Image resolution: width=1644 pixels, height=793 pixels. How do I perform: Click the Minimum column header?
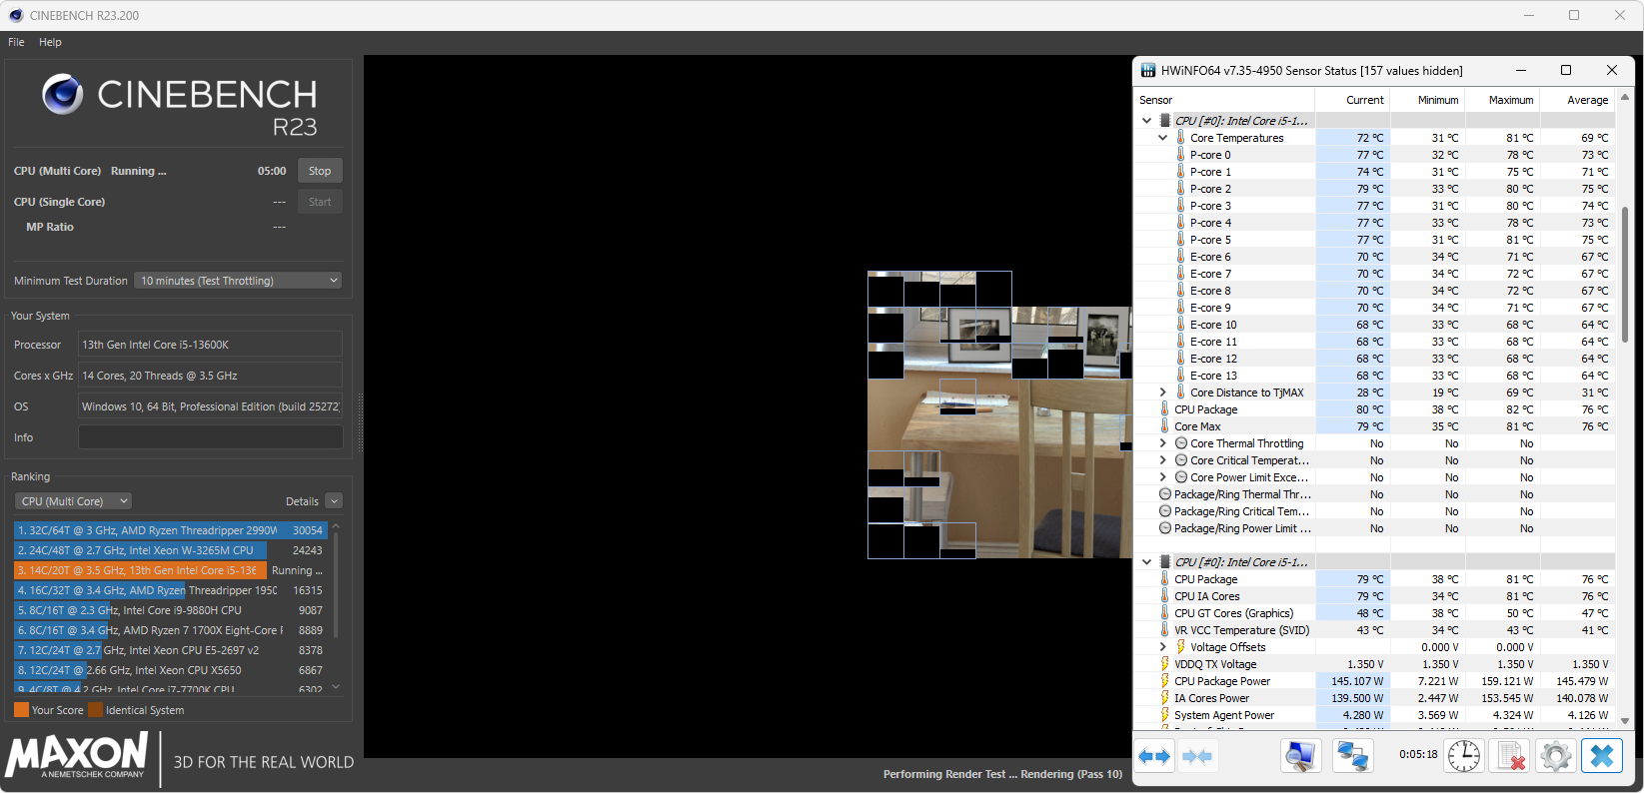(x=1428, y=100)
